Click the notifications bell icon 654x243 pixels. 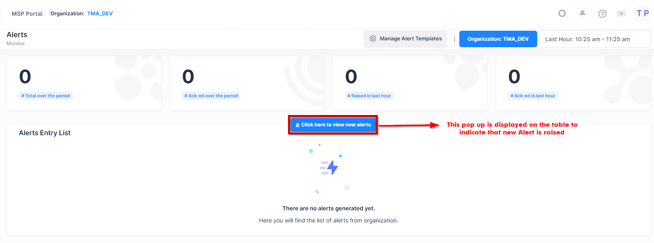pyautogui.click(x=582, y=13)
